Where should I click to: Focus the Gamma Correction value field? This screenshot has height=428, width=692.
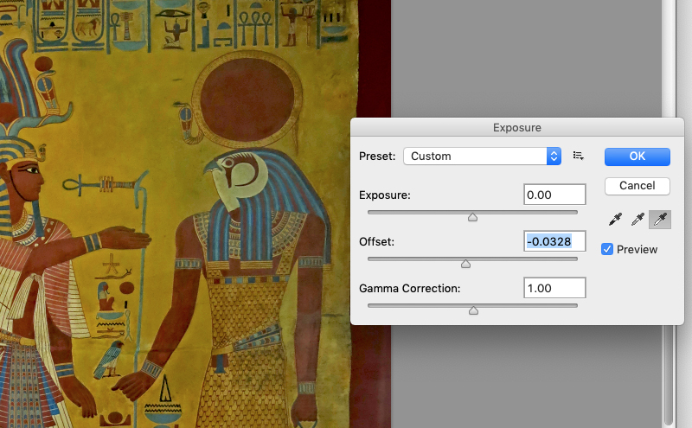[554, 288]
